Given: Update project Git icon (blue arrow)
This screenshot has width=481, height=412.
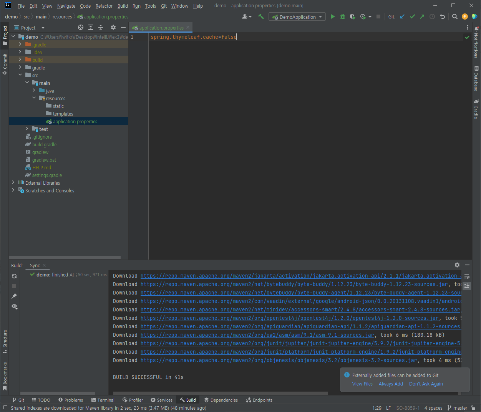Looking at the screenshot, I should coord(402,17).
